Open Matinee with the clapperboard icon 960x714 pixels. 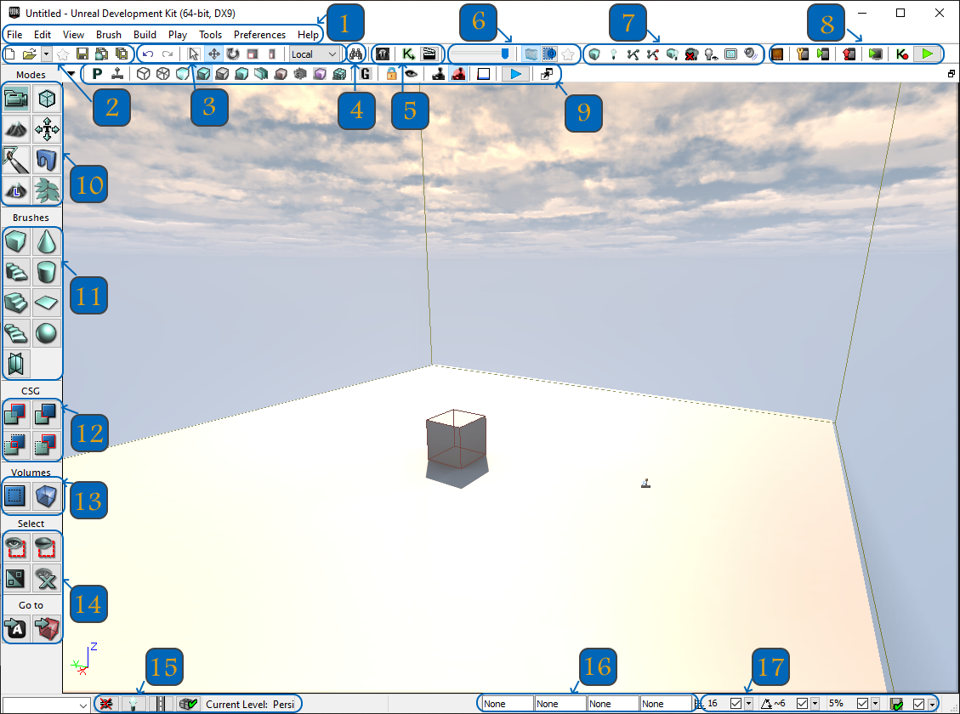[429, 54]
